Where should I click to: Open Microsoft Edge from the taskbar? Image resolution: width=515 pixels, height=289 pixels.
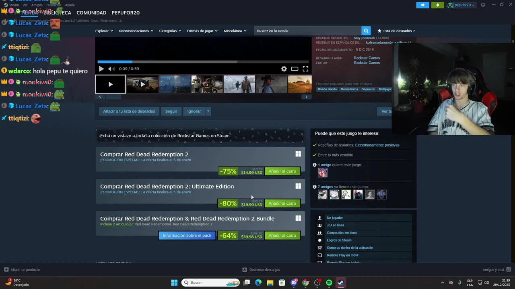[x=258, y=283]
